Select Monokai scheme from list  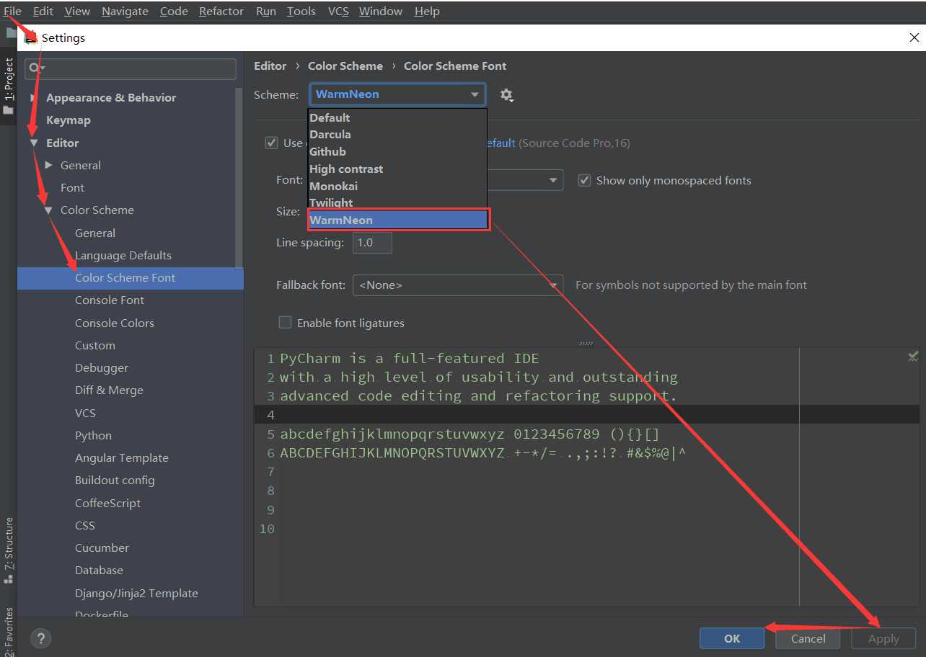pos(397,187)
